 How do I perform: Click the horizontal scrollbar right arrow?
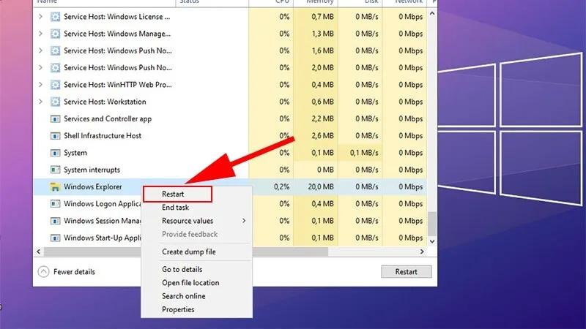click(422, 252)
